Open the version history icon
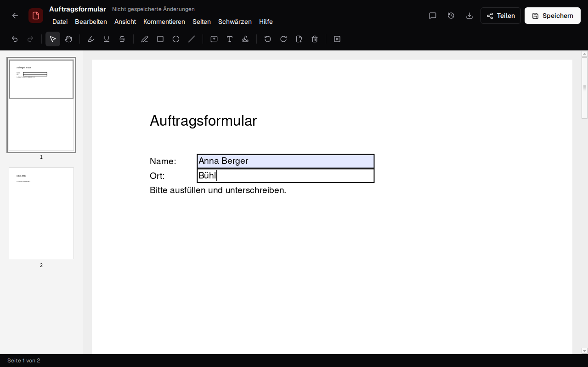The height and width of the screenshot is (367, 588). click(451, 16)
